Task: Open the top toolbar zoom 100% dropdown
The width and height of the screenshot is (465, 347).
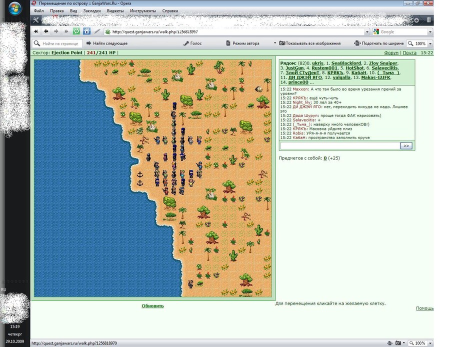Action: point(430,43)
